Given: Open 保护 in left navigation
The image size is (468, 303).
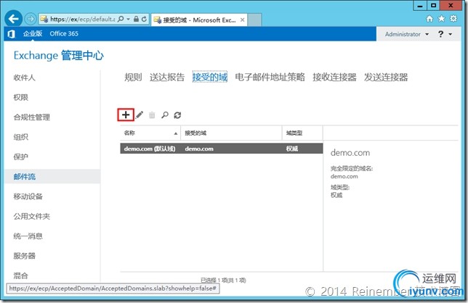Looking at the screenshot, I should [x=20, y=157].
